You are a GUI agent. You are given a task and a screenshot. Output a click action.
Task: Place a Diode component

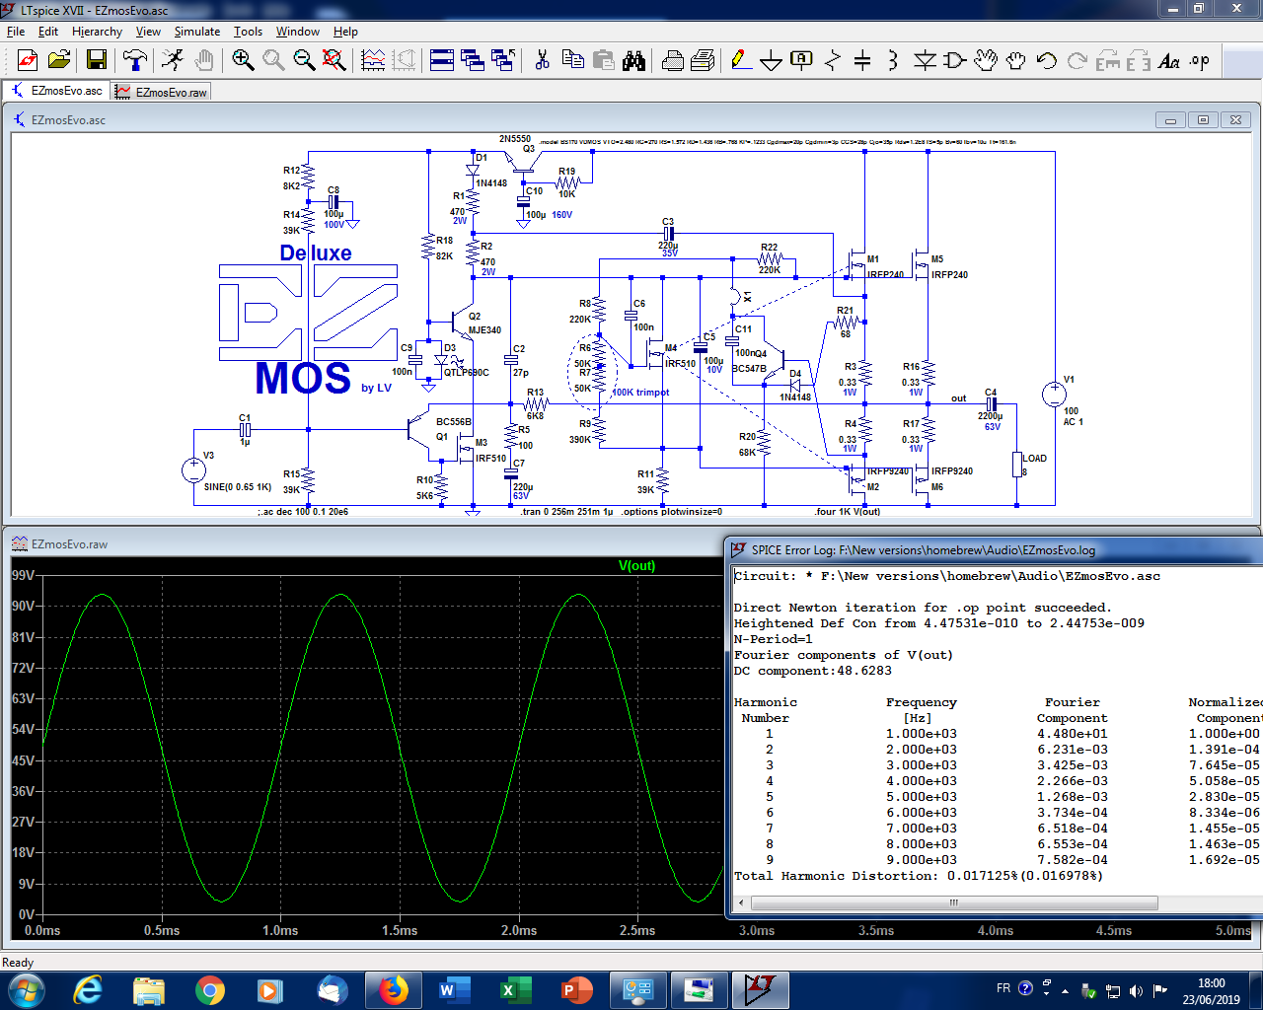point(924,60)
